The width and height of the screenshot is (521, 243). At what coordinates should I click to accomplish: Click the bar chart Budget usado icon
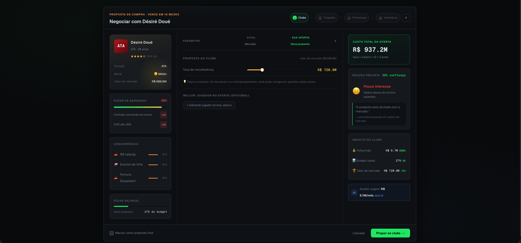pos(354,161)
